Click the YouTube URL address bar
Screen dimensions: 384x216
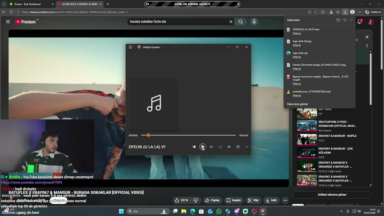pyautogui.click(x=162, y=12)
